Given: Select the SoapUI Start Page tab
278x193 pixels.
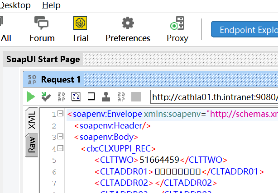Looking at the screenshot, I should pos(43,59).
